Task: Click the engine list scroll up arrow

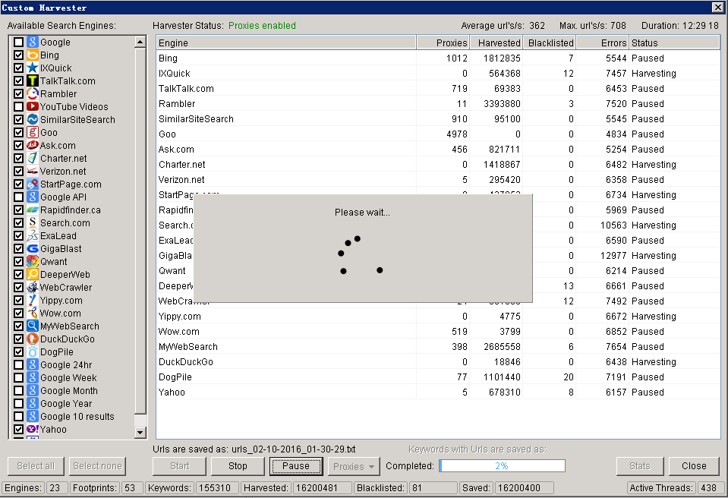Action: [140, 43]
